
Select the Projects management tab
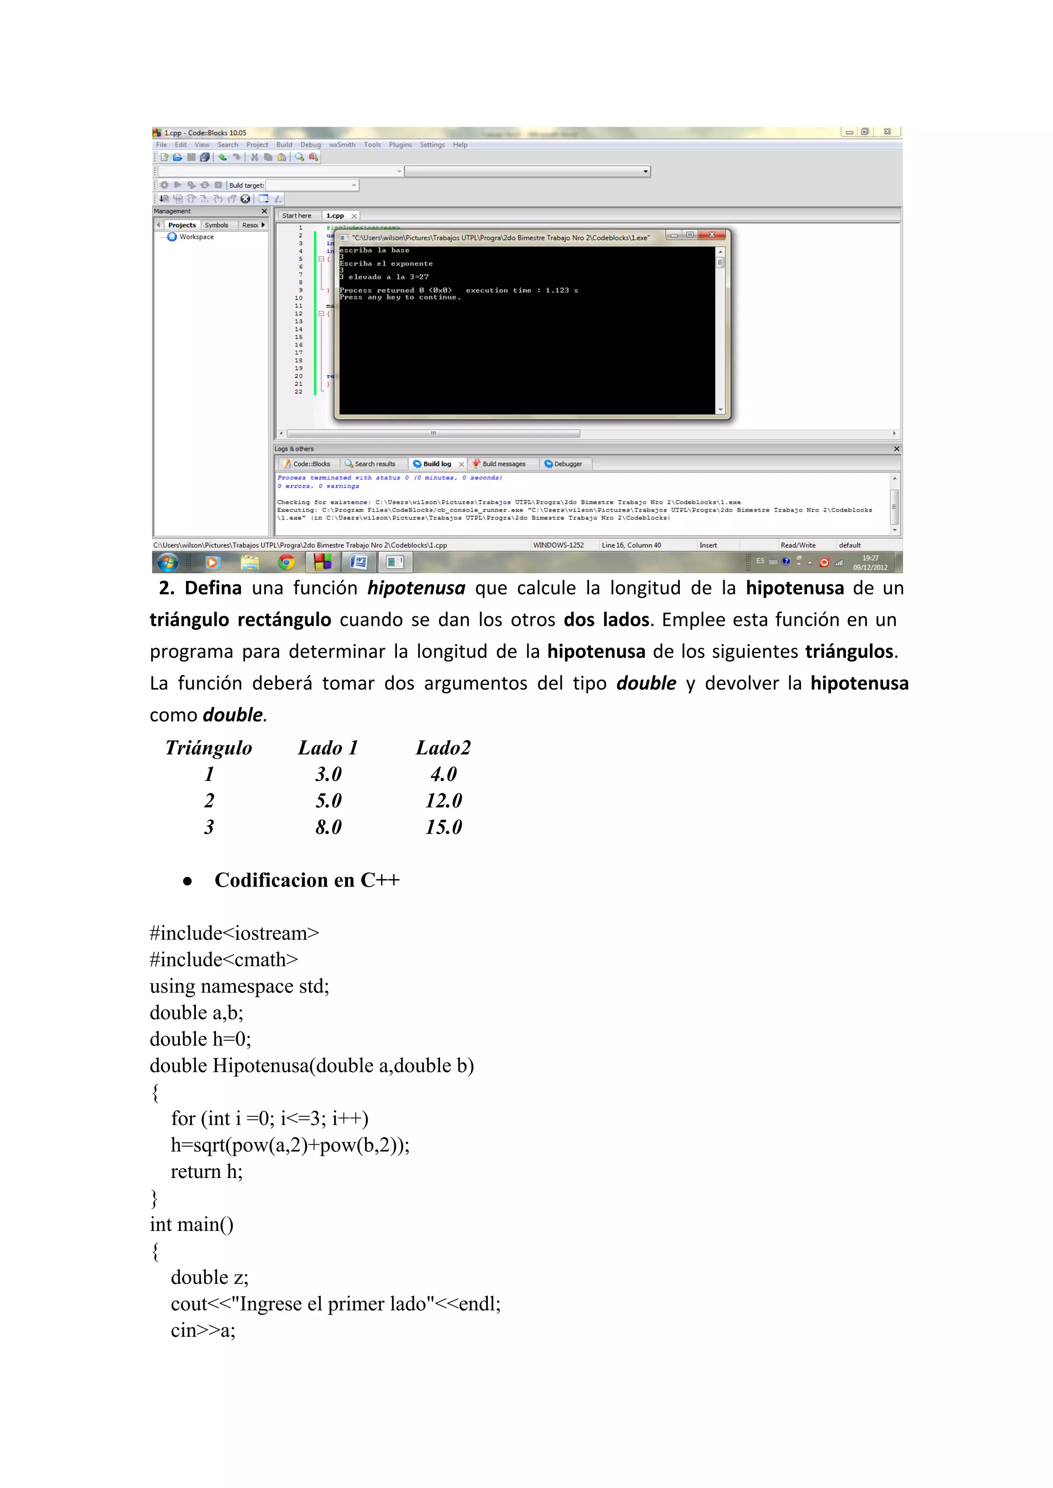point(181,225)
